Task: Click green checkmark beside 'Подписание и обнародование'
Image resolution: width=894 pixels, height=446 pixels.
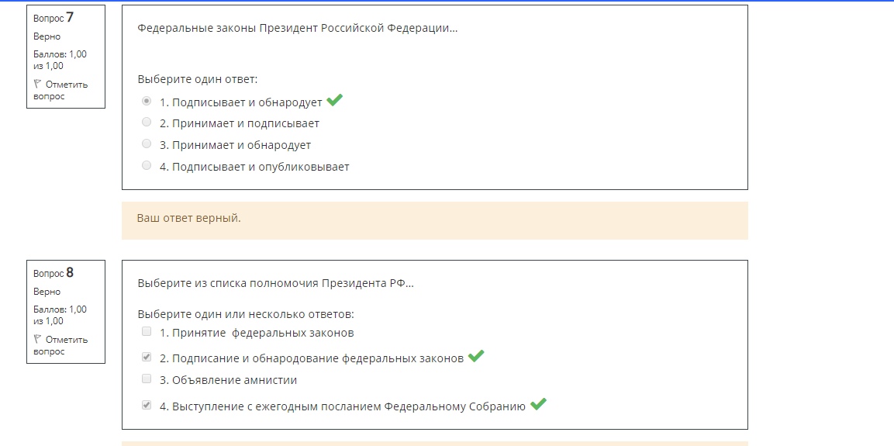Action: (x=476, y=356)
